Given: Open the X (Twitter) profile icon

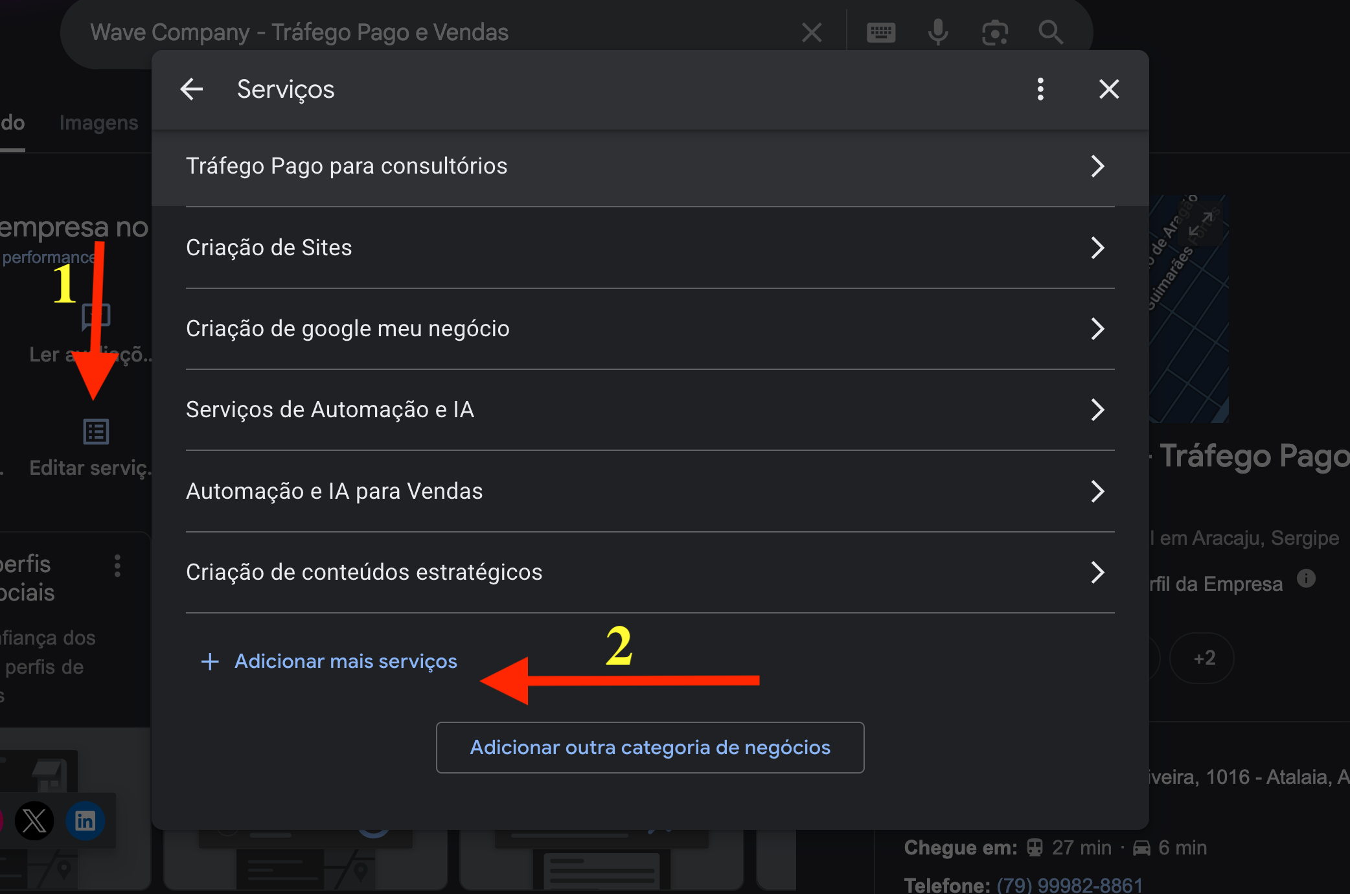Looking at the screenshot, I should (x=34, y=821).
